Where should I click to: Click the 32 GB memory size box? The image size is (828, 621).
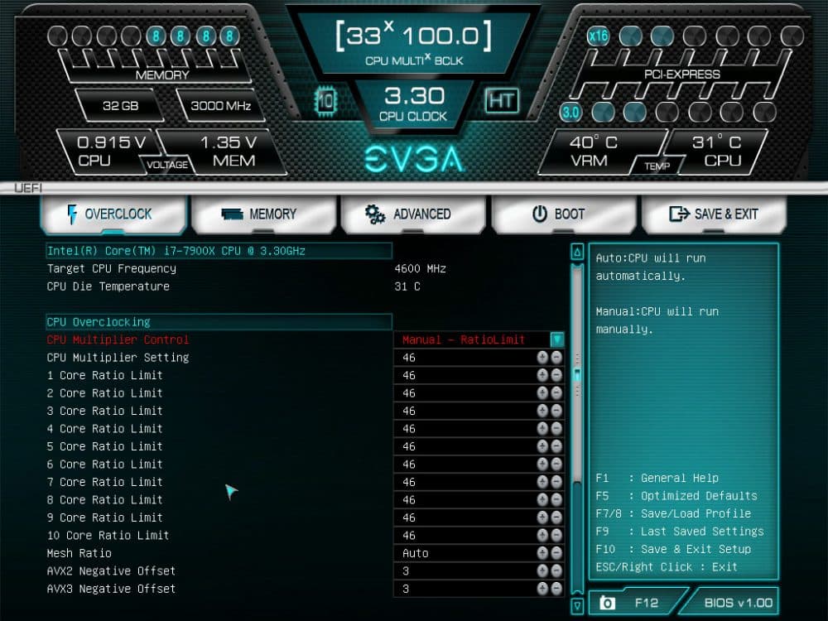point(120,106)
